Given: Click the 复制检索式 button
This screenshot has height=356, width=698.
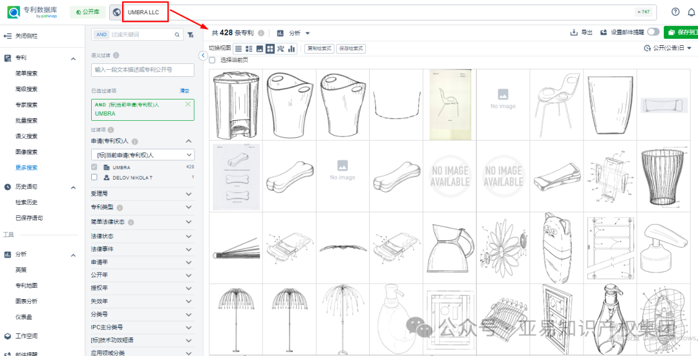Looking at the screenshot, I should click(x=319, y=48).
